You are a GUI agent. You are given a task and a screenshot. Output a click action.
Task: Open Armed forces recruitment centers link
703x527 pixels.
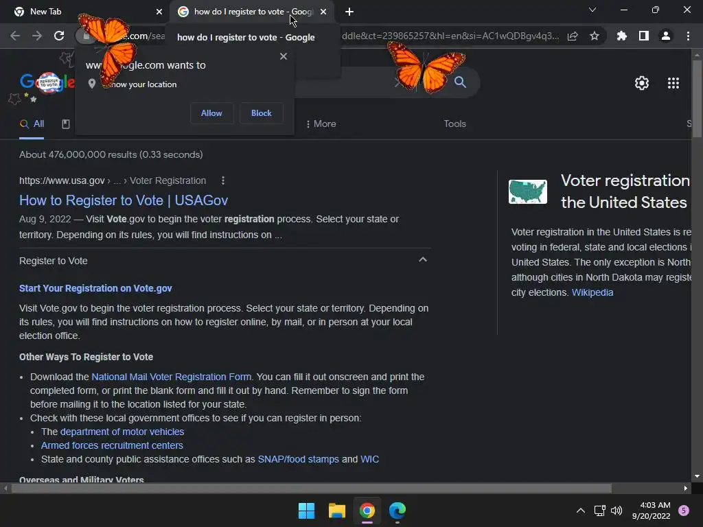click(x=112, y=445)
